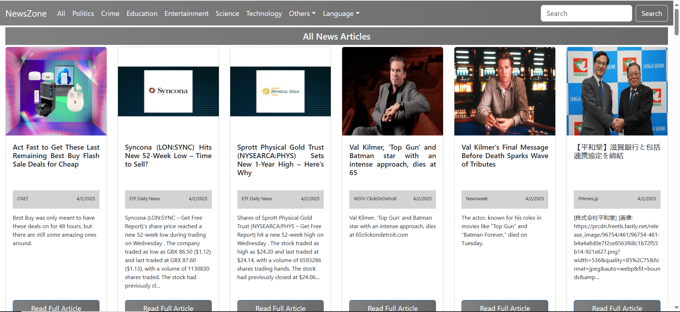
Task: Read Full Article for Best Buy deals
Action: (56, 306)
